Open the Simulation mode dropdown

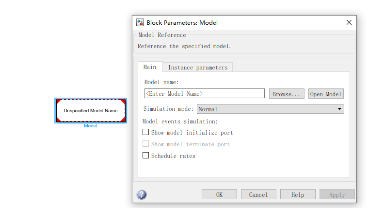click(x=270, y=109)
